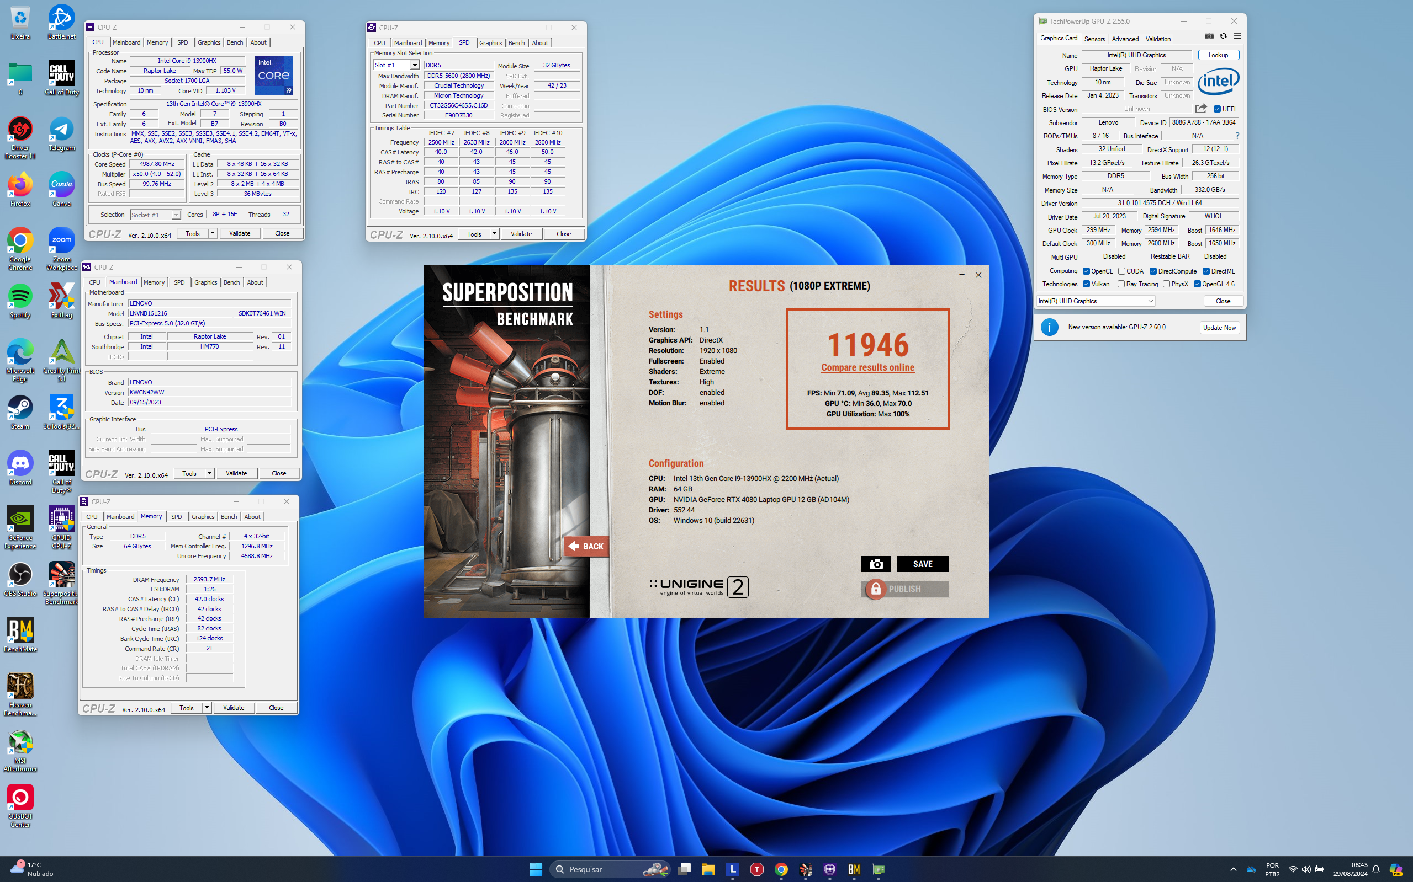The height and width of the screenshot is (882, 1413).
Task: Switch to About tab in CPU-Z Memory window
Action: [252, 517]
